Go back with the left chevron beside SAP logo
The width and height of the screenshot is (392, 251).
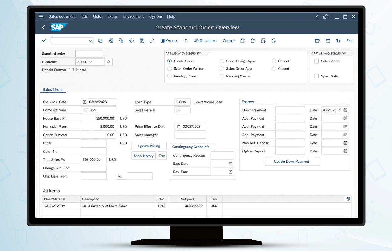click(44, 28)
